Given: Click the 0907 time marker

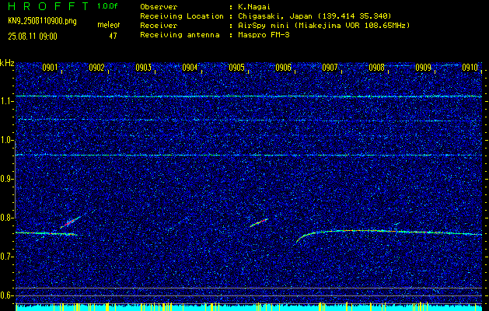Looking at the screenshot, I should 330,68.
